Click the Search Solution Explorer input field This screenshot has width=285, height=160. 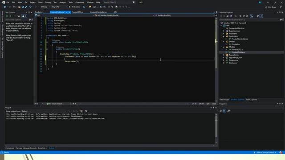click(x=249, y=20)
